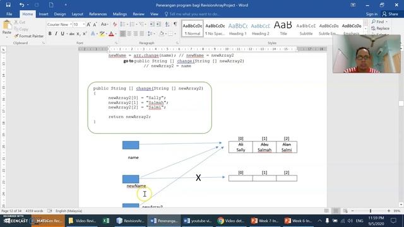This screenshot has height=227, width=404.
Task: Clear all formatting from selection
Action: point(115,25)
